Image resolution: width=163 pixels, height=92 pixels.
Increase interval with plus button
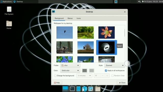107,76
